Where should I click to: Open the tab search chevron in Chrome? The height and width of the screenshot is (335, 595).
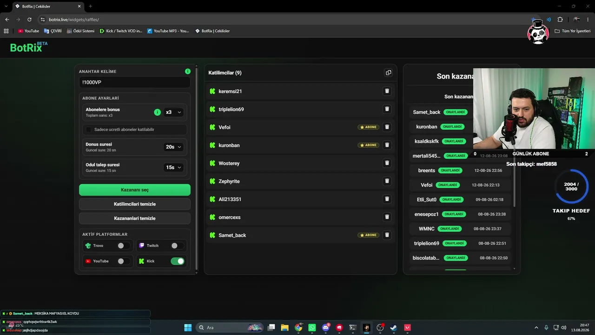pyautogui.click(x=6, y=7)
